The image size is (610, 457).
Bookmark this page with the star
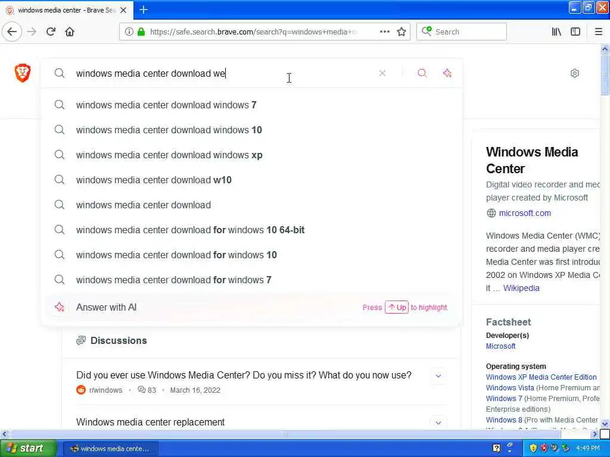point(402,32)
